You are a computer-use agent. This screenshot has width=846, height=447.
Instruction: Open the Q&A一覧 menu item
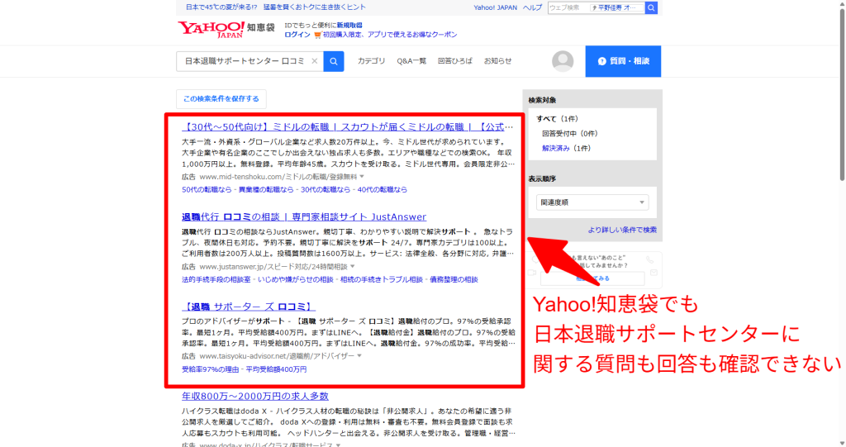point(411,61)
